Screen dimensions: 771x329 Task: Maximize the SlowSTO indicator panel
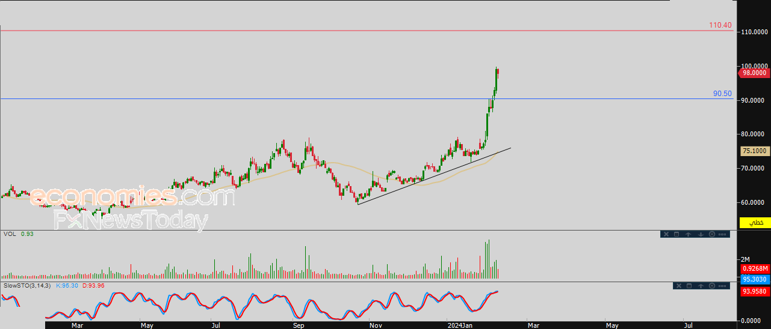point(690,286)
